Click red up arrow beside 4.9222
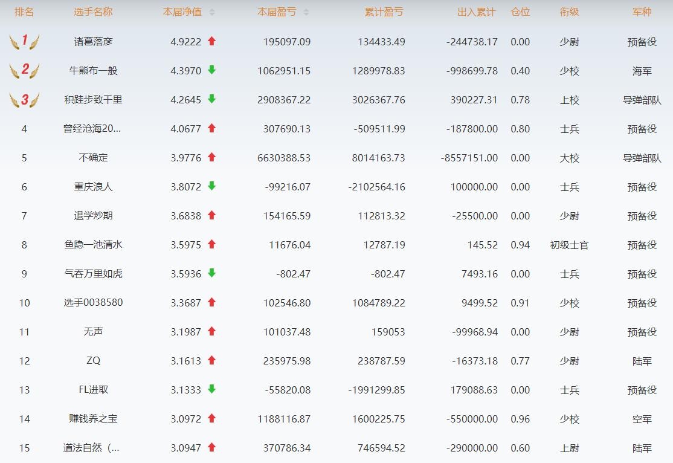Image resolution: width=673 pixels, height=463 pixels. tap(211, 41)
